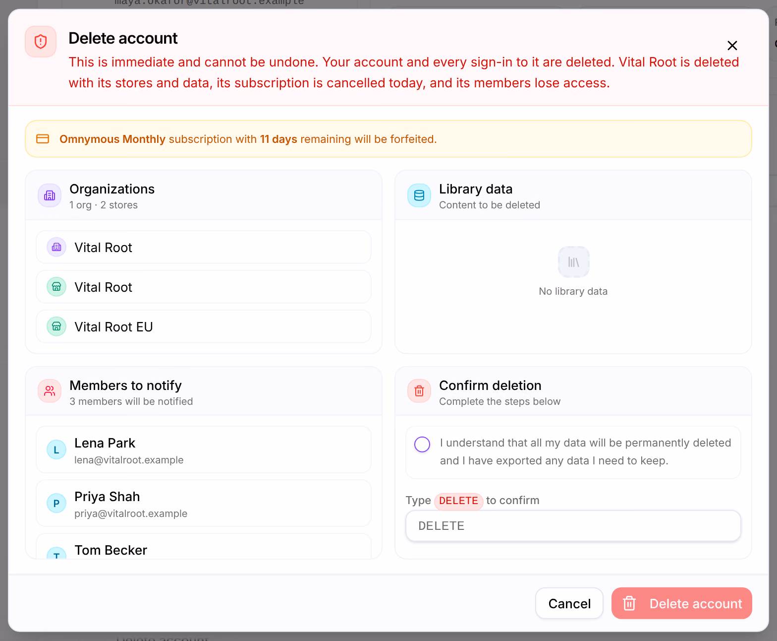The height and width of the screenshot is (641, 777).
Task: Click the purple building icon beside the Organizations heading
Action: [50, 195]
